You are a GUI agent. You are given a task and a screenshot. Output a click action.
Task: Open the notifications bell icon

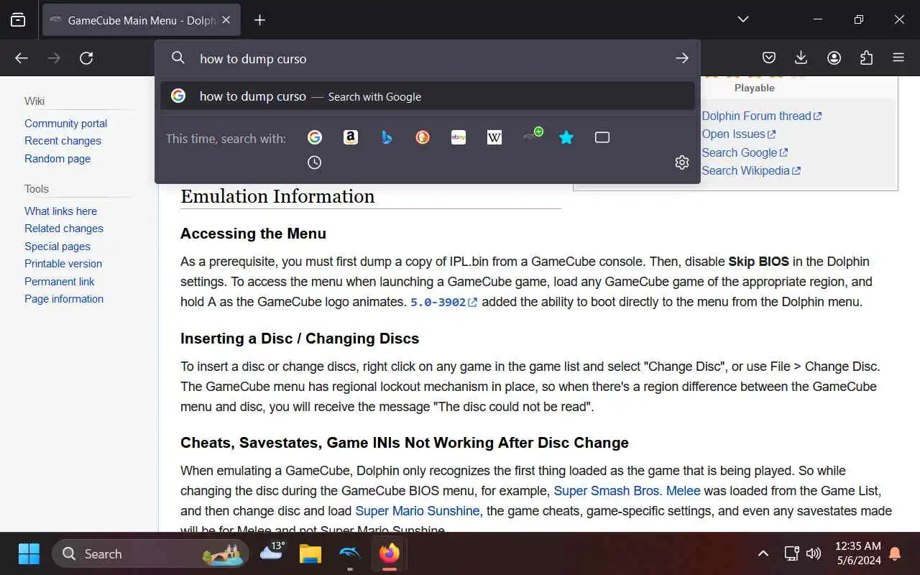point(896,553)
